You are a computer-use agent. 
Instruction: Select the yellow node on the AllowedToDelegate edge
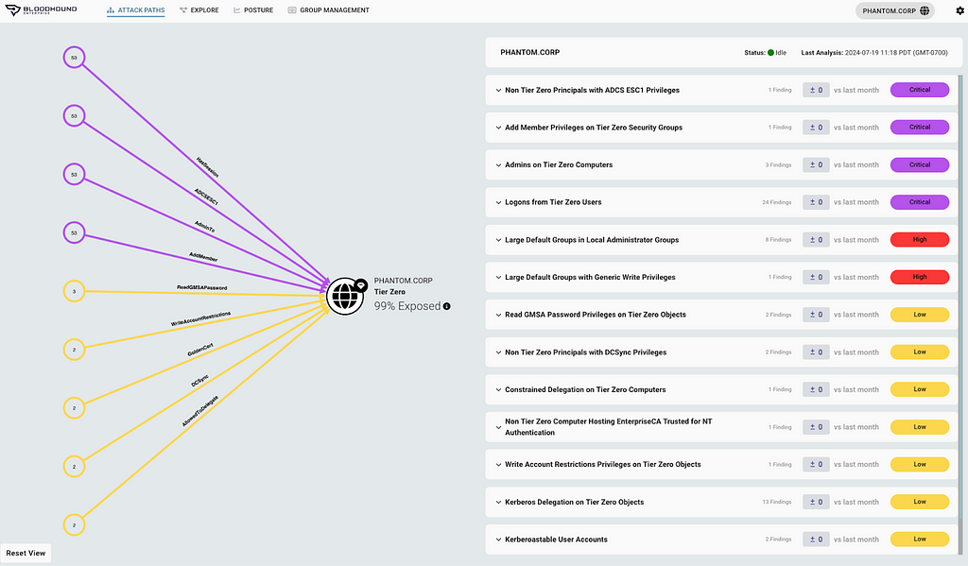(74, 525)
